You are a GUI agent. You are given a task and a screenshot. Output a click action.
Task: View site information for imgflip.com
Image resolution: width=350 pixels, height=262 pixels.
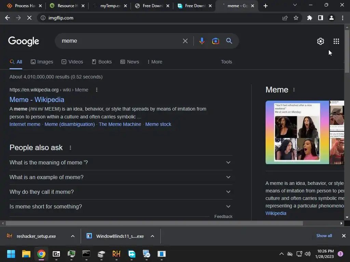pos(43,18)
